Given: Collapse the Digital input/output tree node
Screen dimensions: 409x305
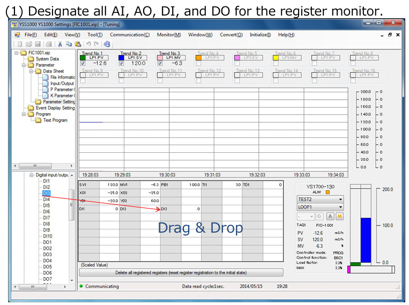Looking at the screenshot, I should [32, 175].
